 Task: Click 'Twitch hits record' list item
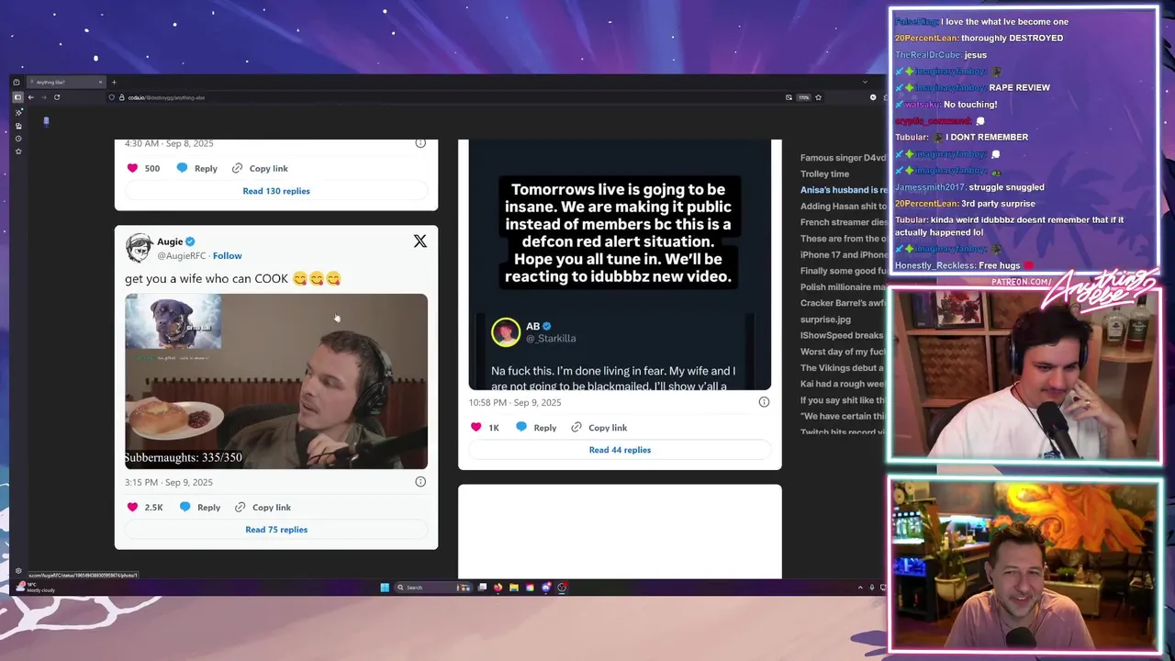(x=843, y=431)
